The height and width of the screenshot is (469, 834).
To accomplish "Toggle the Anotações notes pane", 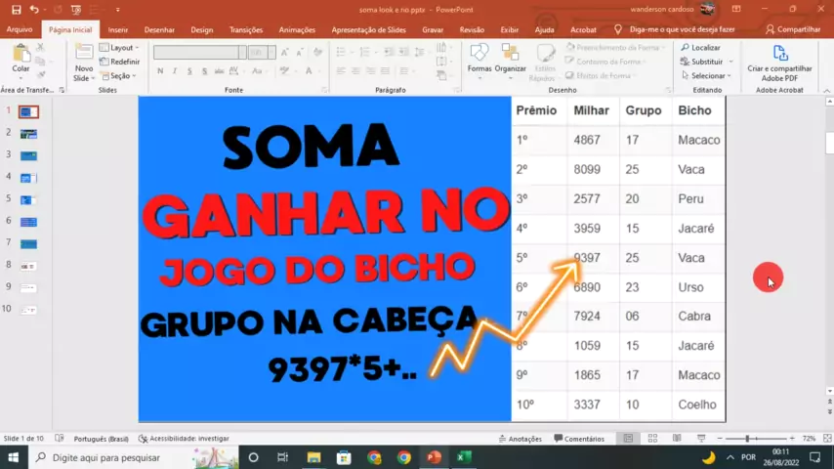I will click(519, 439).
